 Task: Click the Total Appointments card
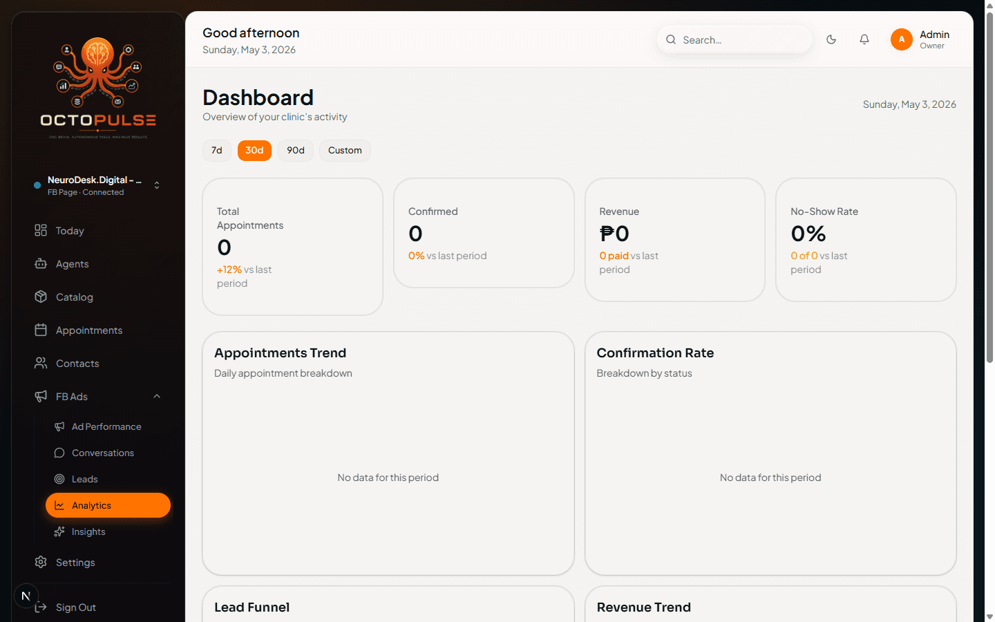click(292, 247)
